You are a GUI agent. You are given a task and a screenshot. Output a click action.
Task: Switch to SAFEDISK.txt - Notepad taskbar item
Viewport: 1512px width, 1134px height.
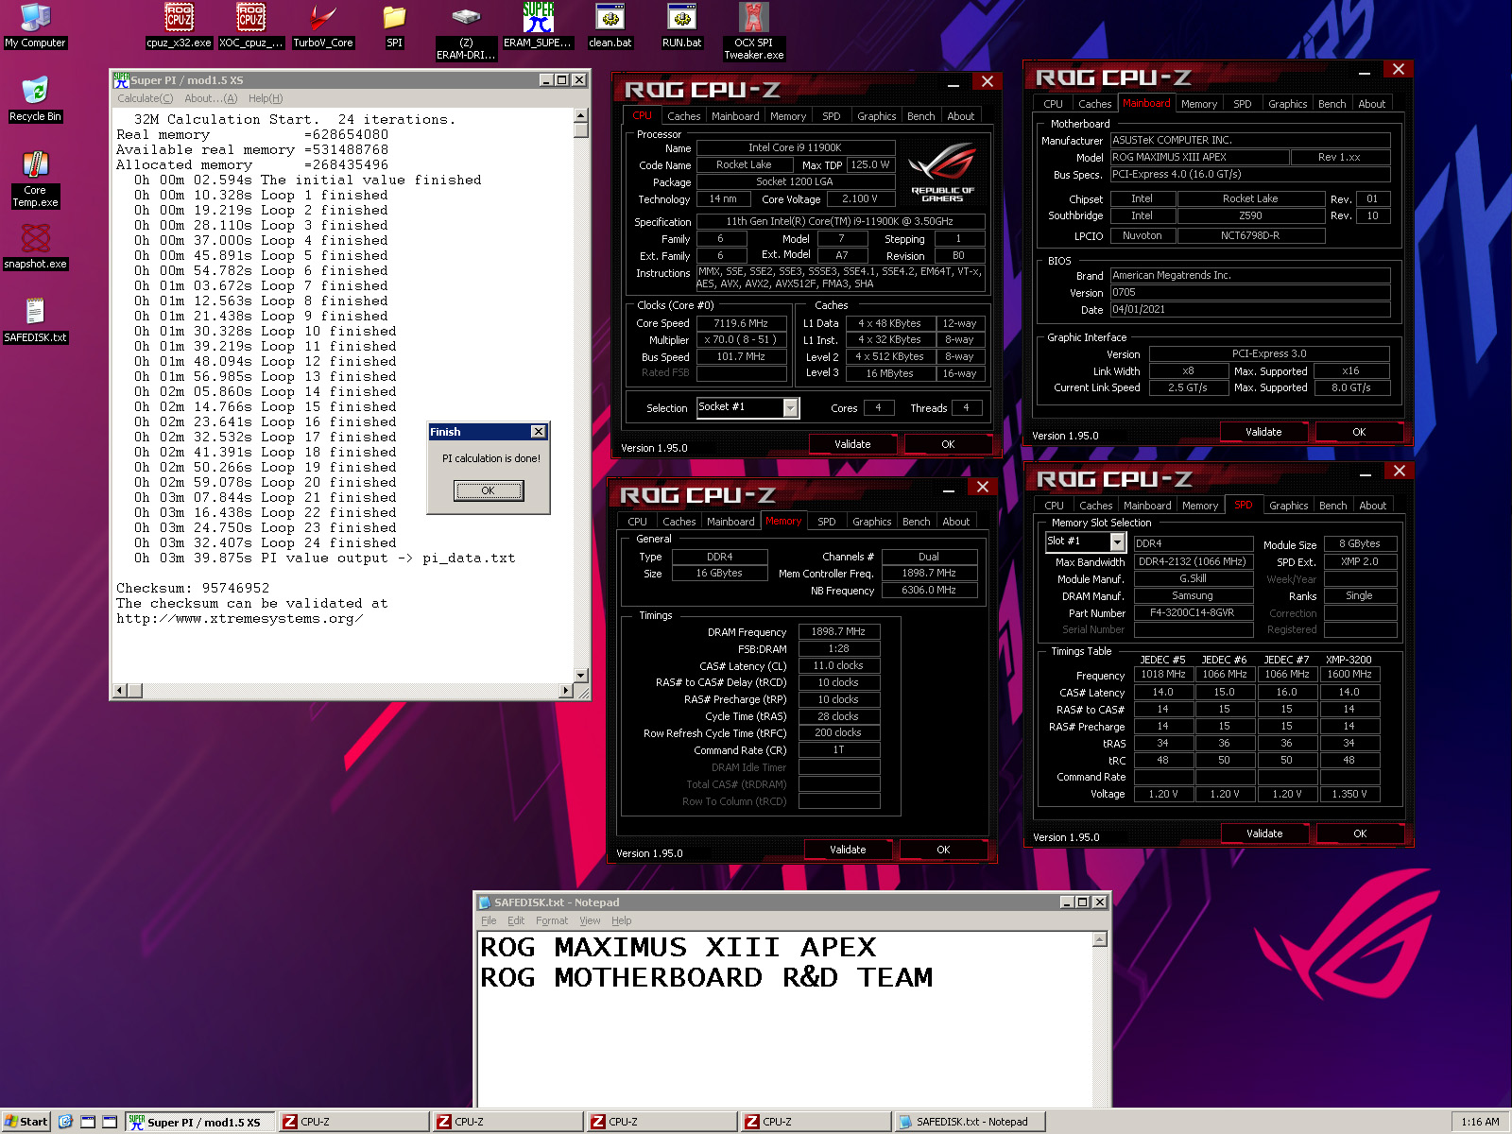(971, 1122)
